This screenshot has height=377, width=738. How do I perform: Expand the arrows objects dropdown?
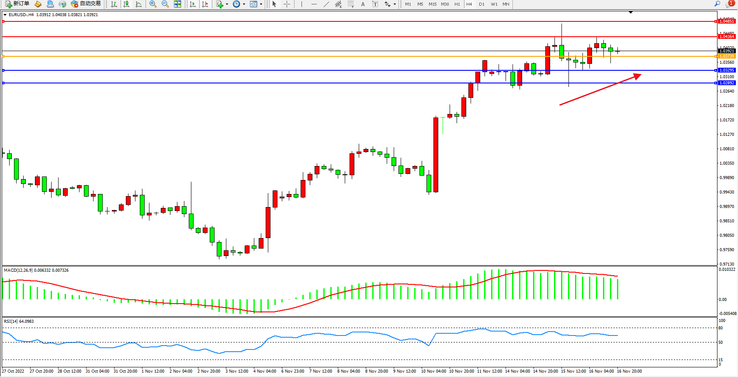click(x=395, y=4)
